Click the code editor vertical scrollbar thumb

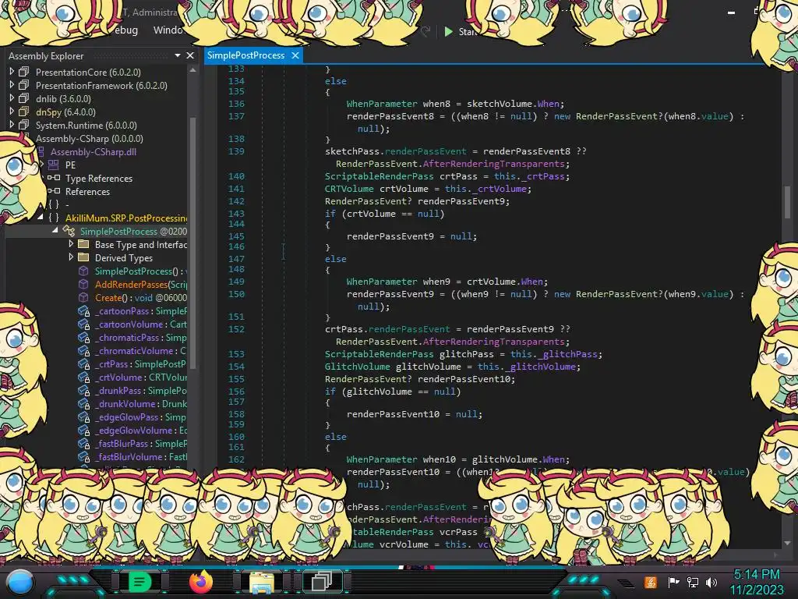point(787,202)
